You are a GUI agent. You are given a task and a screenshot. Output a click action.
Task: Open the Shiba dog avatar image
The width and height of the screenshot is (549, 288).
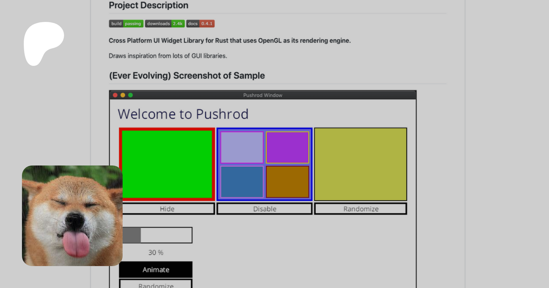[72, 215]
